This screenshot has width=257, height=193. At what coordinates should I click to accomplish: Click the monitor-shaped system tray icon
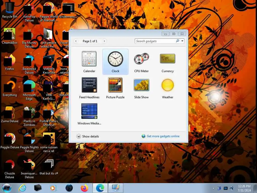click(226, 188)
